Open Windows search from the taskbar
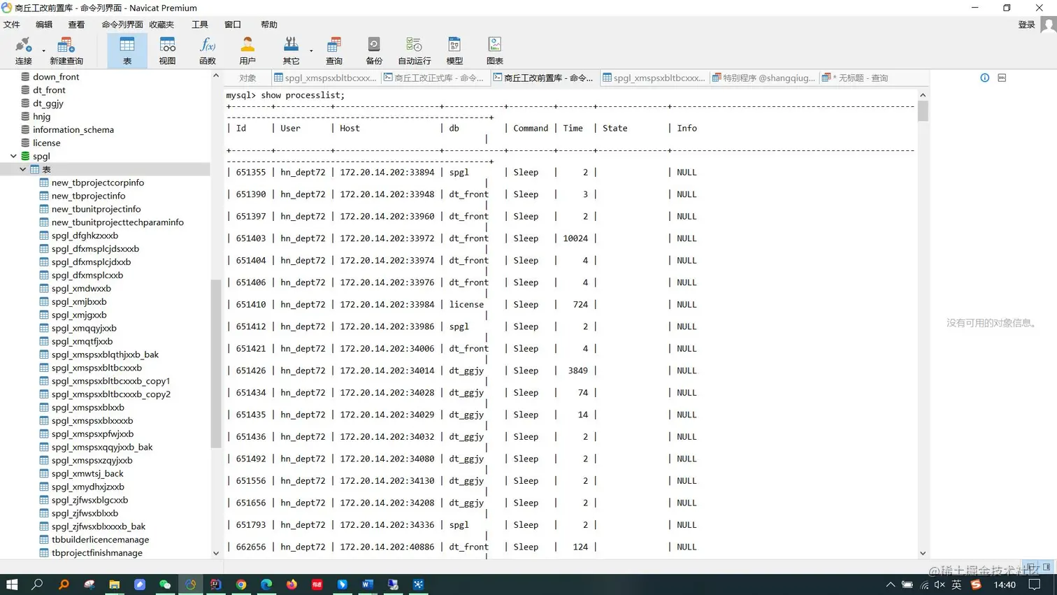This screenshot has height=595, width=1057. 37,585
